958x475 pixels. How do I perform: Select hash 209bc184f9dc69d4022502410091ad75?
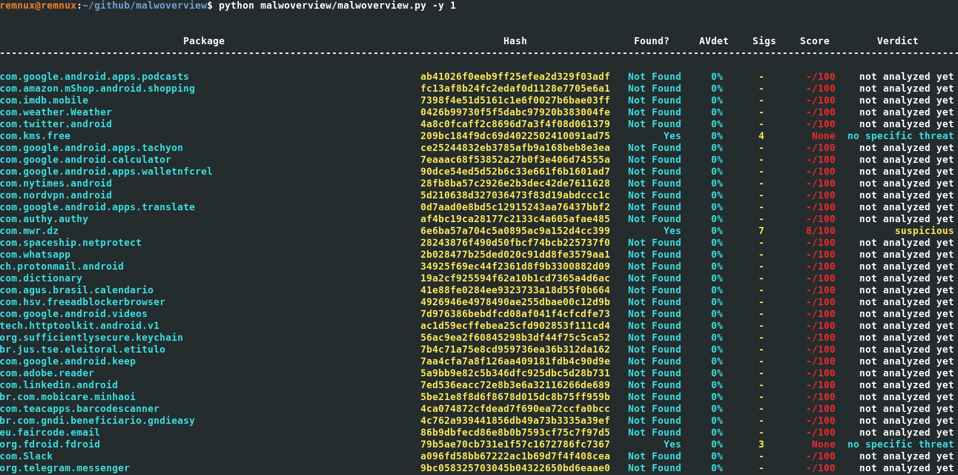coord(515,136)
